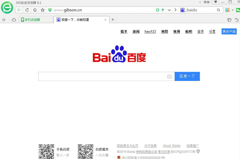The height and width of the screenshot is (159, 240).
Task: Click the address bar URL www.gibson.cn
Action: pyautogui.click(x=68, y=10)
